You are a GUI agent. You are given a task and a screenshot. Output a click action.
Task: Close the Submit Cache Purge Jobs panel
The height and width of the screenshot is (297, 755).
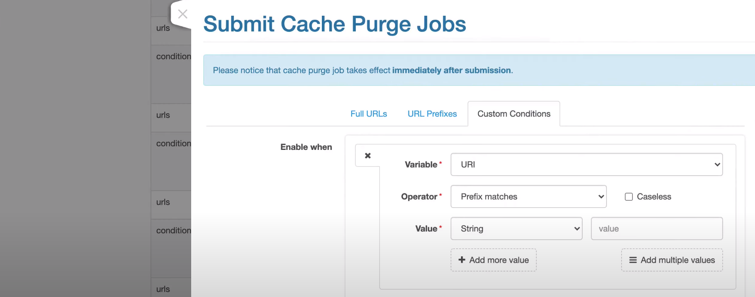coord(183,14)
